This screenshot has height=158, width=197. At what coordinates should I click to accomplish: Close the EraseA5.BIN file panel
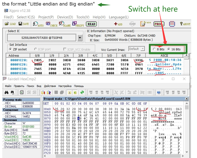(x=186, y=99)
